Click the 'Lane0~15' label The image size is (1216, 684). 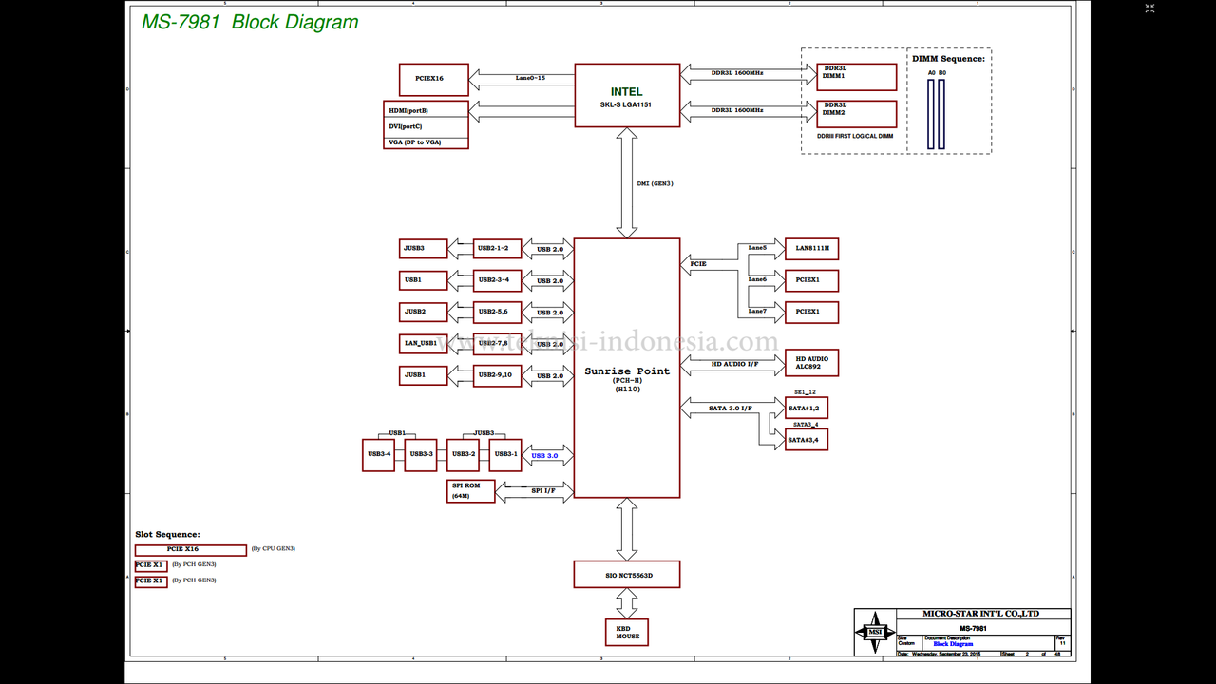pos(530,77)
